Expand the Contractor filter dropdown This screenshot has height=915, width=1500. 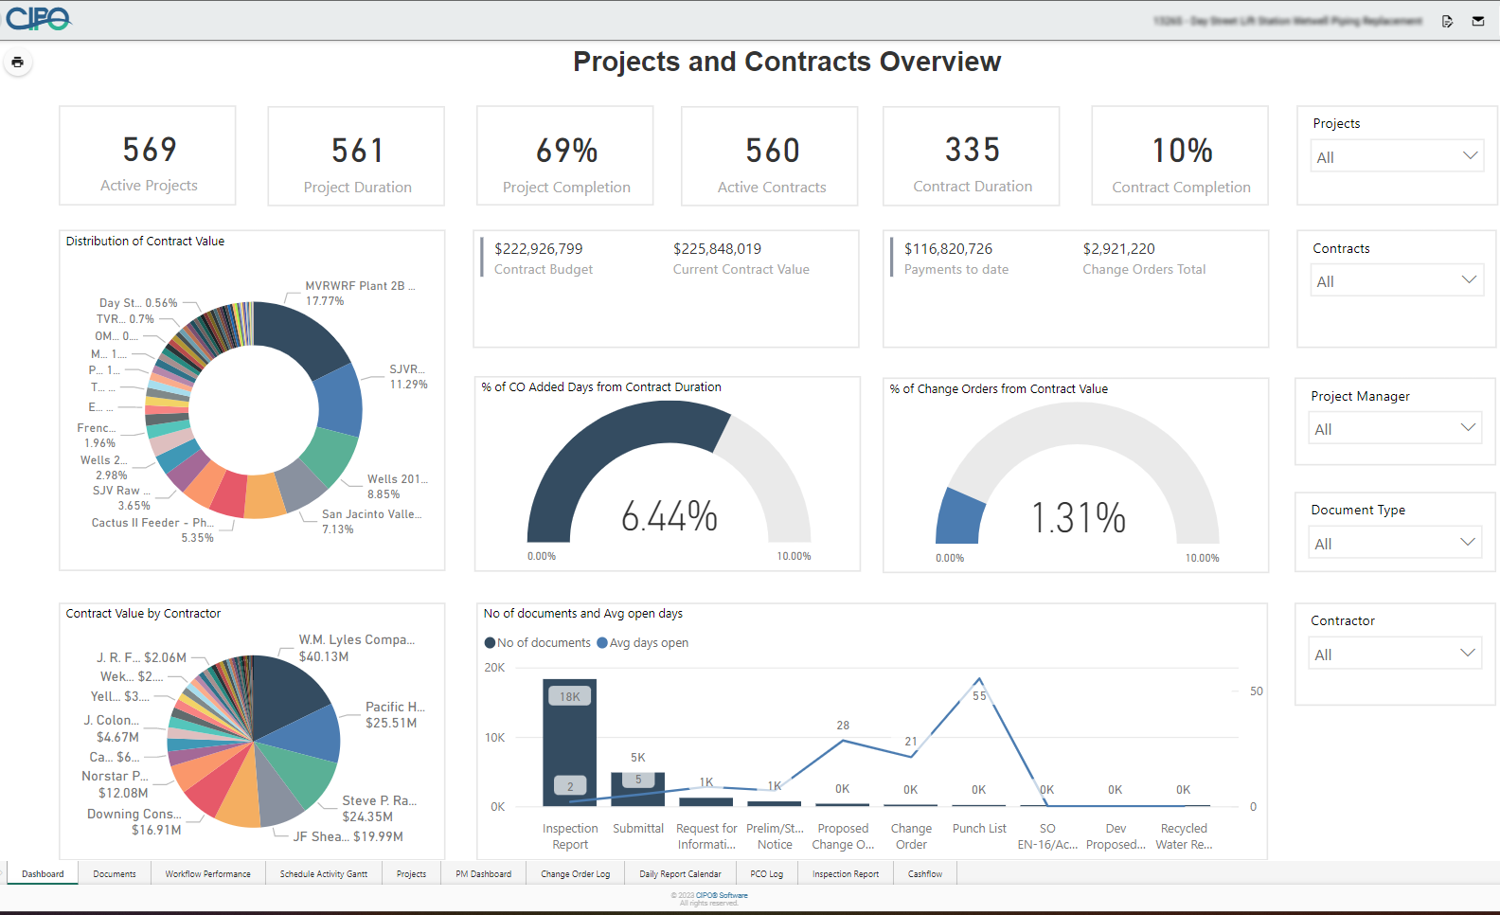1394,655
